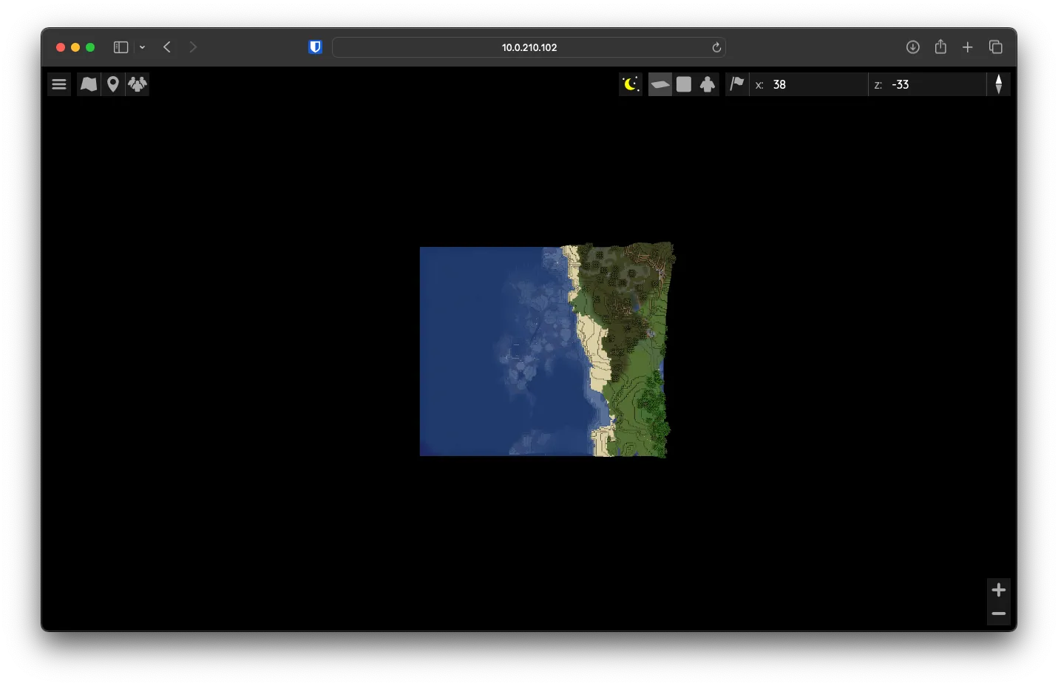
Task: Switch to free-flight view
Action: tap(708, 84)
